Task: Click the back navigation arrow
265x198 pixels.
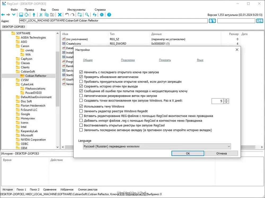Action: [3, 15]
